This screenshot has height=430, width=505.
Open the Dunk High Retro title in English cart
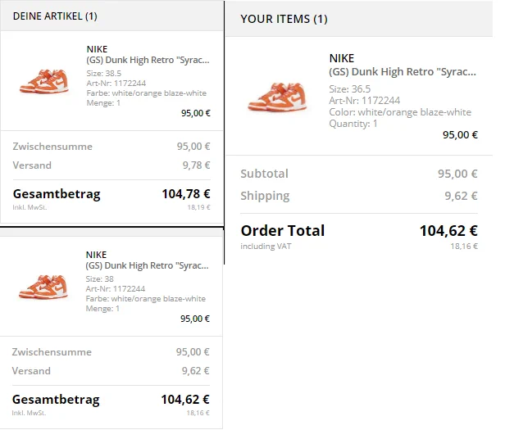403,72
